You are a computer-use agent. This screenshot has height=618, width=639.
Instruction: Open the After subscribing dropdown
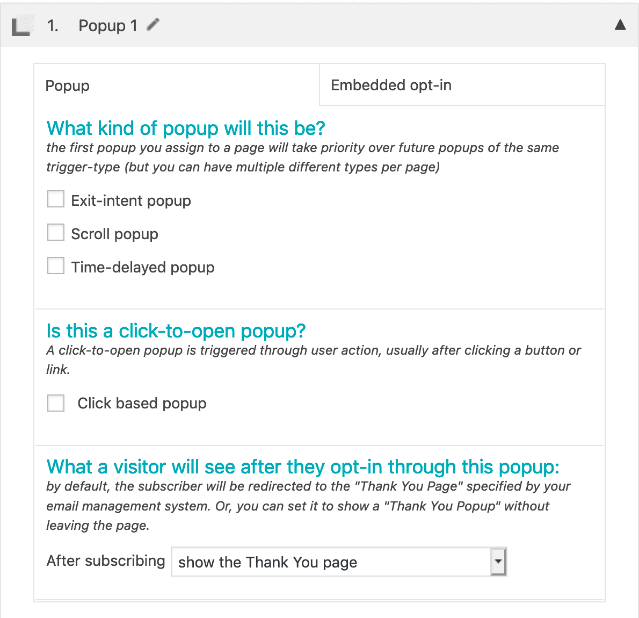(x=339, y=562)
